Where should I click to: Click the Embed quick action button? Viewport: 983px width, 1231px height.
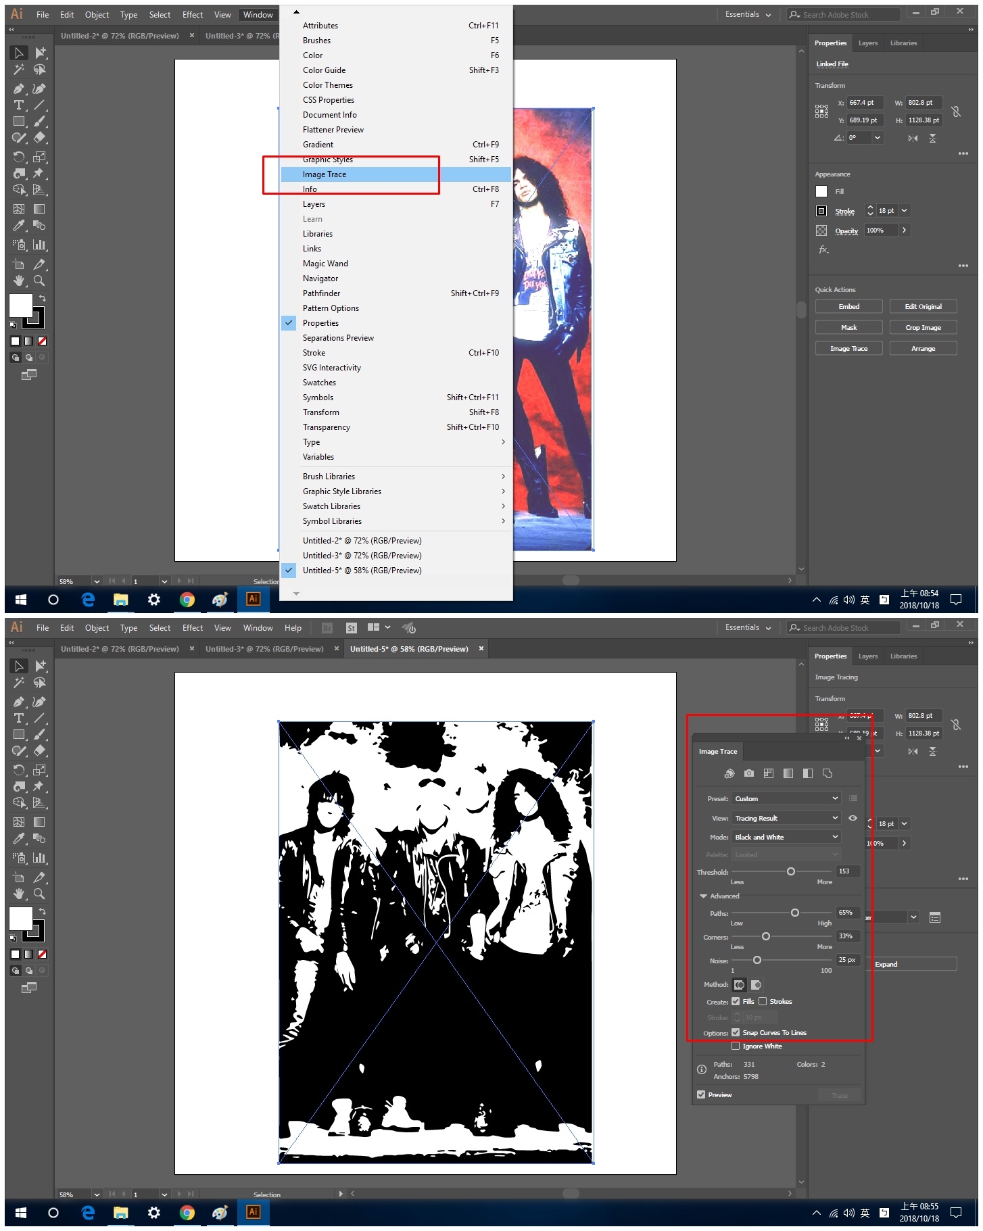848,307
